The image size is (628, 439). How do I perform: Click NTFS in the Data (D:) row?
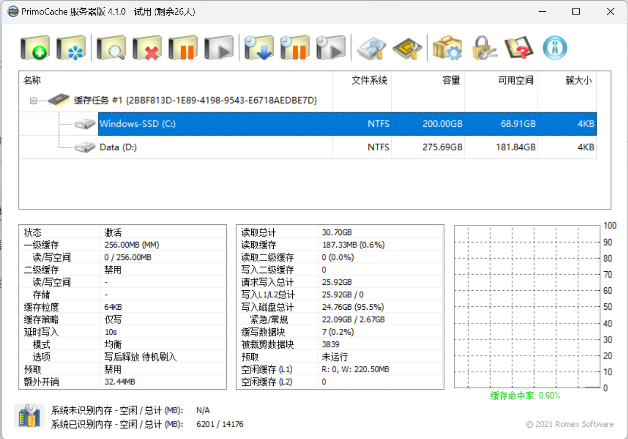(x=379, y=147)
